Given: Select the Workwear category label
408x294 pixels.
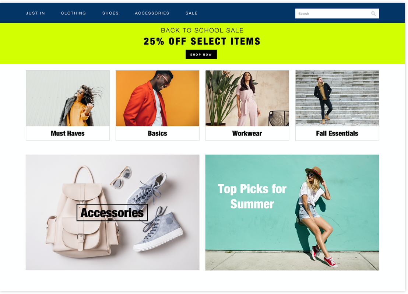Looking at the screenshot, I should (247, 133).
